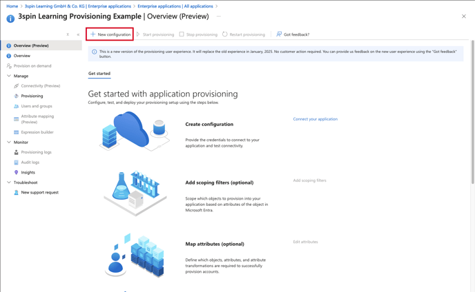Click Stop provisioning square icon
This screenshot has width=475, height=292.
(182, 34)
